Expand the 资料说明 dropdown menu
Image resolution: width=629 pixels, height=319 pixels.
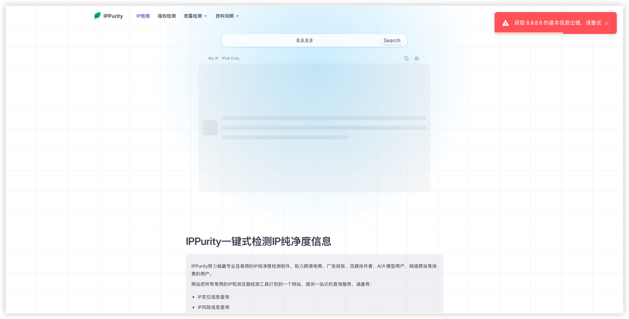pyautogui.click(x=227, y=16)
